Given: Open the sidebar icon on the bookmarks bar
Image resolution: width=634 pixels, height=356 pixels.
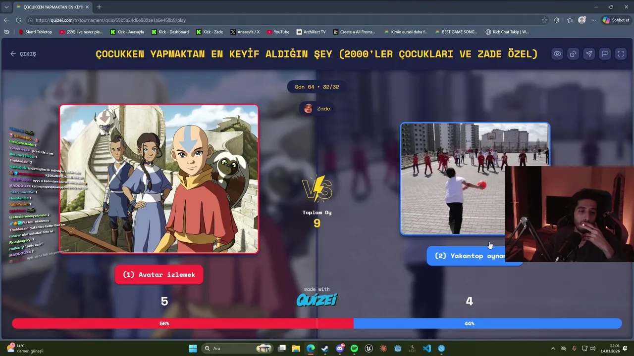Looking at the screenshot, I should coord(6,32).
